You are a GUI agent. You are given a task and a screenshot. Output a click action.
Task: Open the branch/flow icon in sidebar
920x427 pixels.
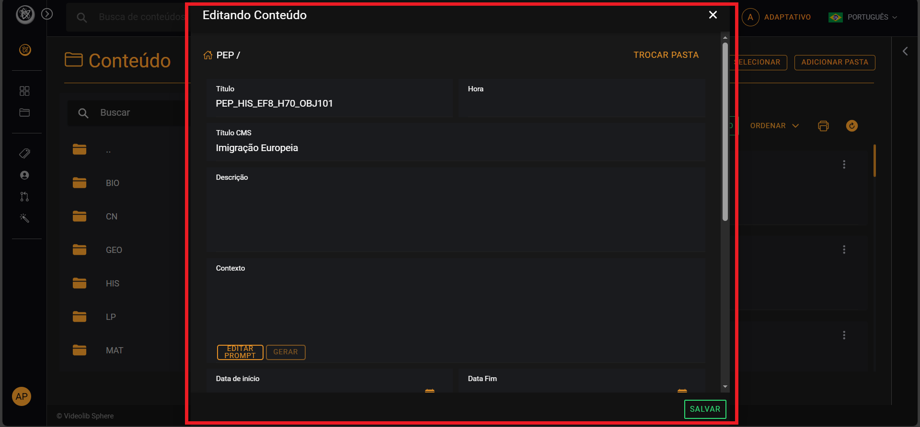tap(24, 197)
